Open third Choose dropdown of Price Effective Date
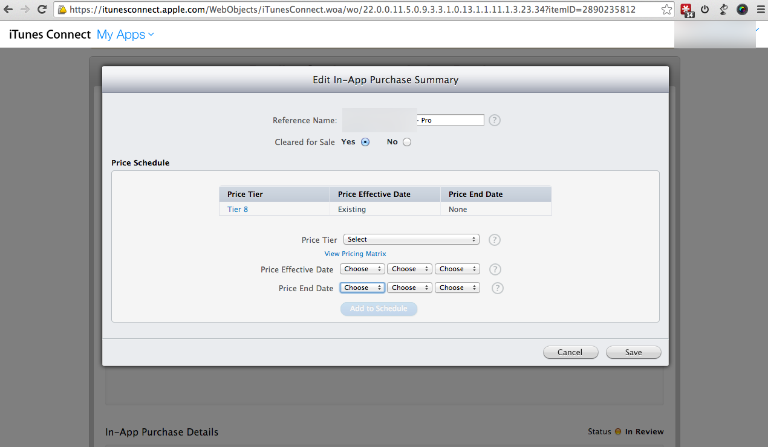Viewport: 768px width, 447px height. pos(457,269)
